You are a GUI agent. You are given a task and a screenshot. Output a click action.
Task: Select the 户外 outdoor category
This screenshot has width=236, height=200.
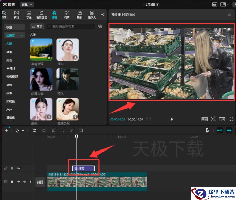point(9,109)
